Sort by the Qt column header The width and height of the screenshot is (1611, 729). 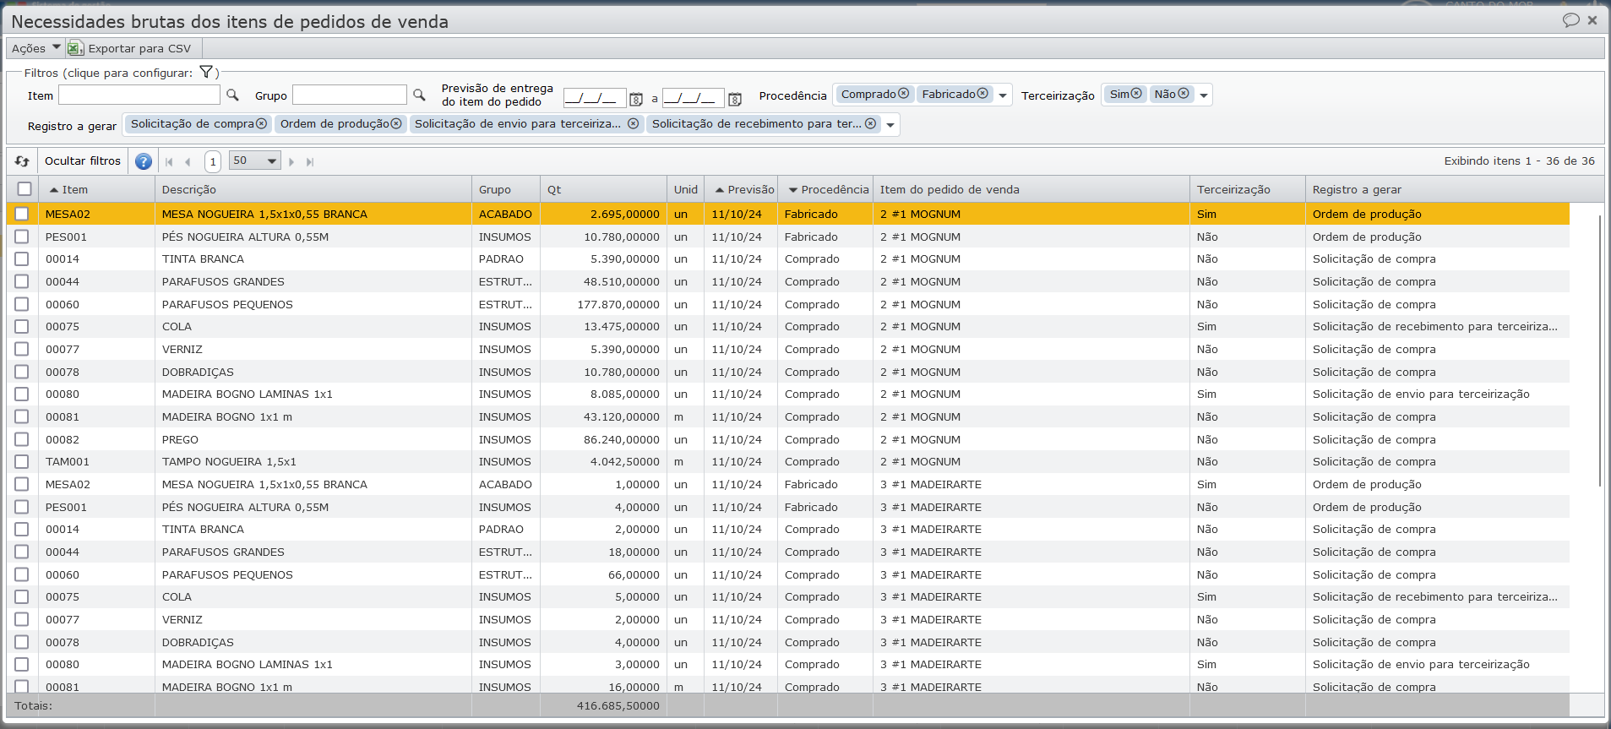pyautogui.click(x=604, y=189)
